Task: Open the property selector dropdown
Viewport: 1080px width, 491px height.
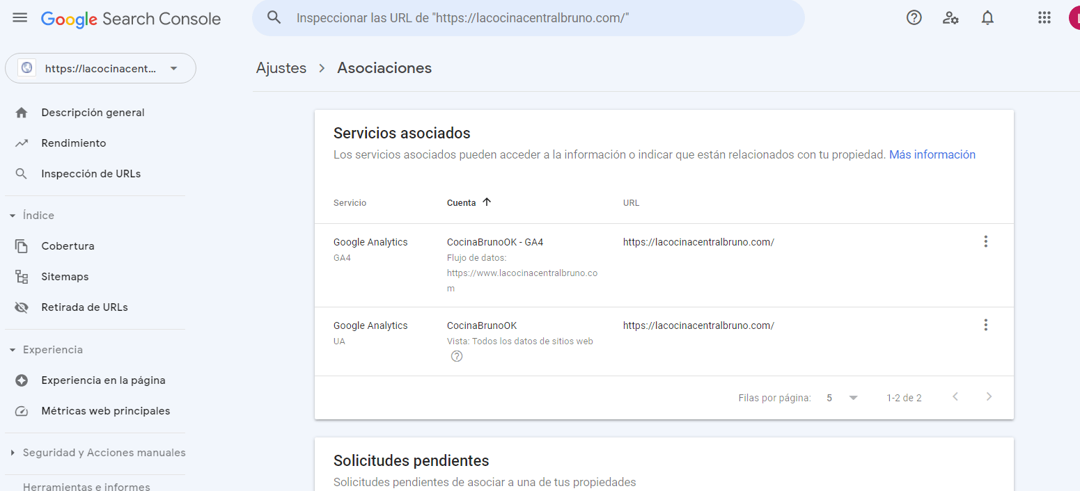Action: (100, 68)
